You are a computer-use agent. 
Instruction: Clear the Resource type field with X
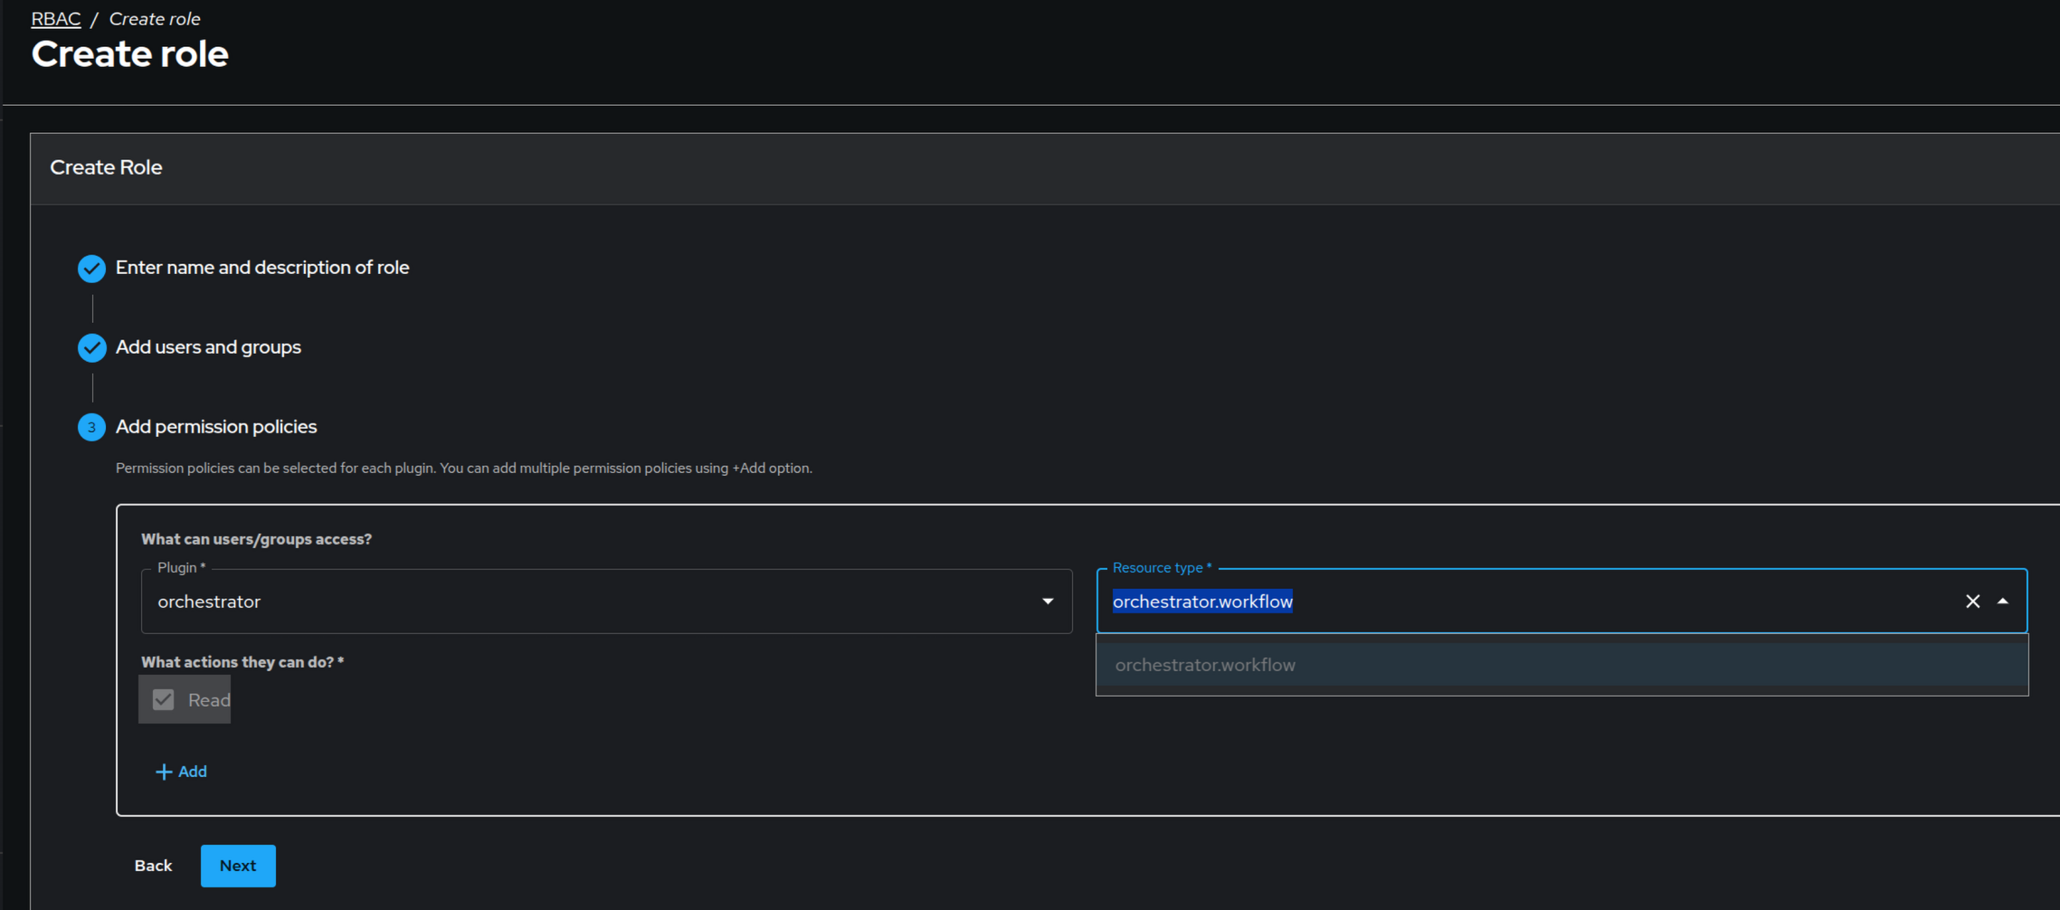pos(1972,602)
